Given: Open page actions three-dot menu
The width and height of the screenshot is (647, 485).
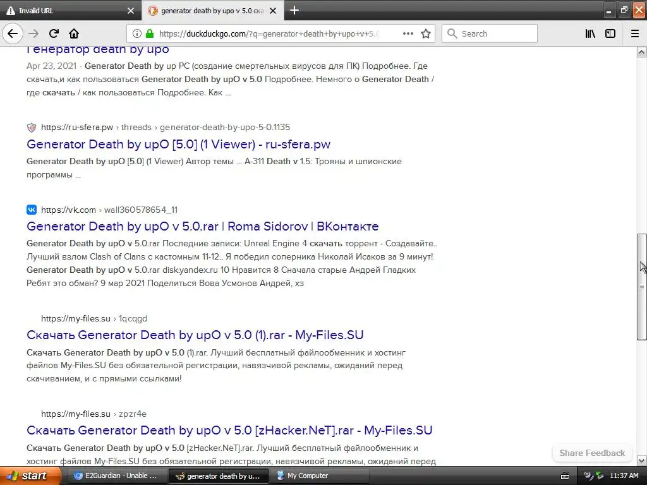Looking at the screenshot, I should [408, 33].
